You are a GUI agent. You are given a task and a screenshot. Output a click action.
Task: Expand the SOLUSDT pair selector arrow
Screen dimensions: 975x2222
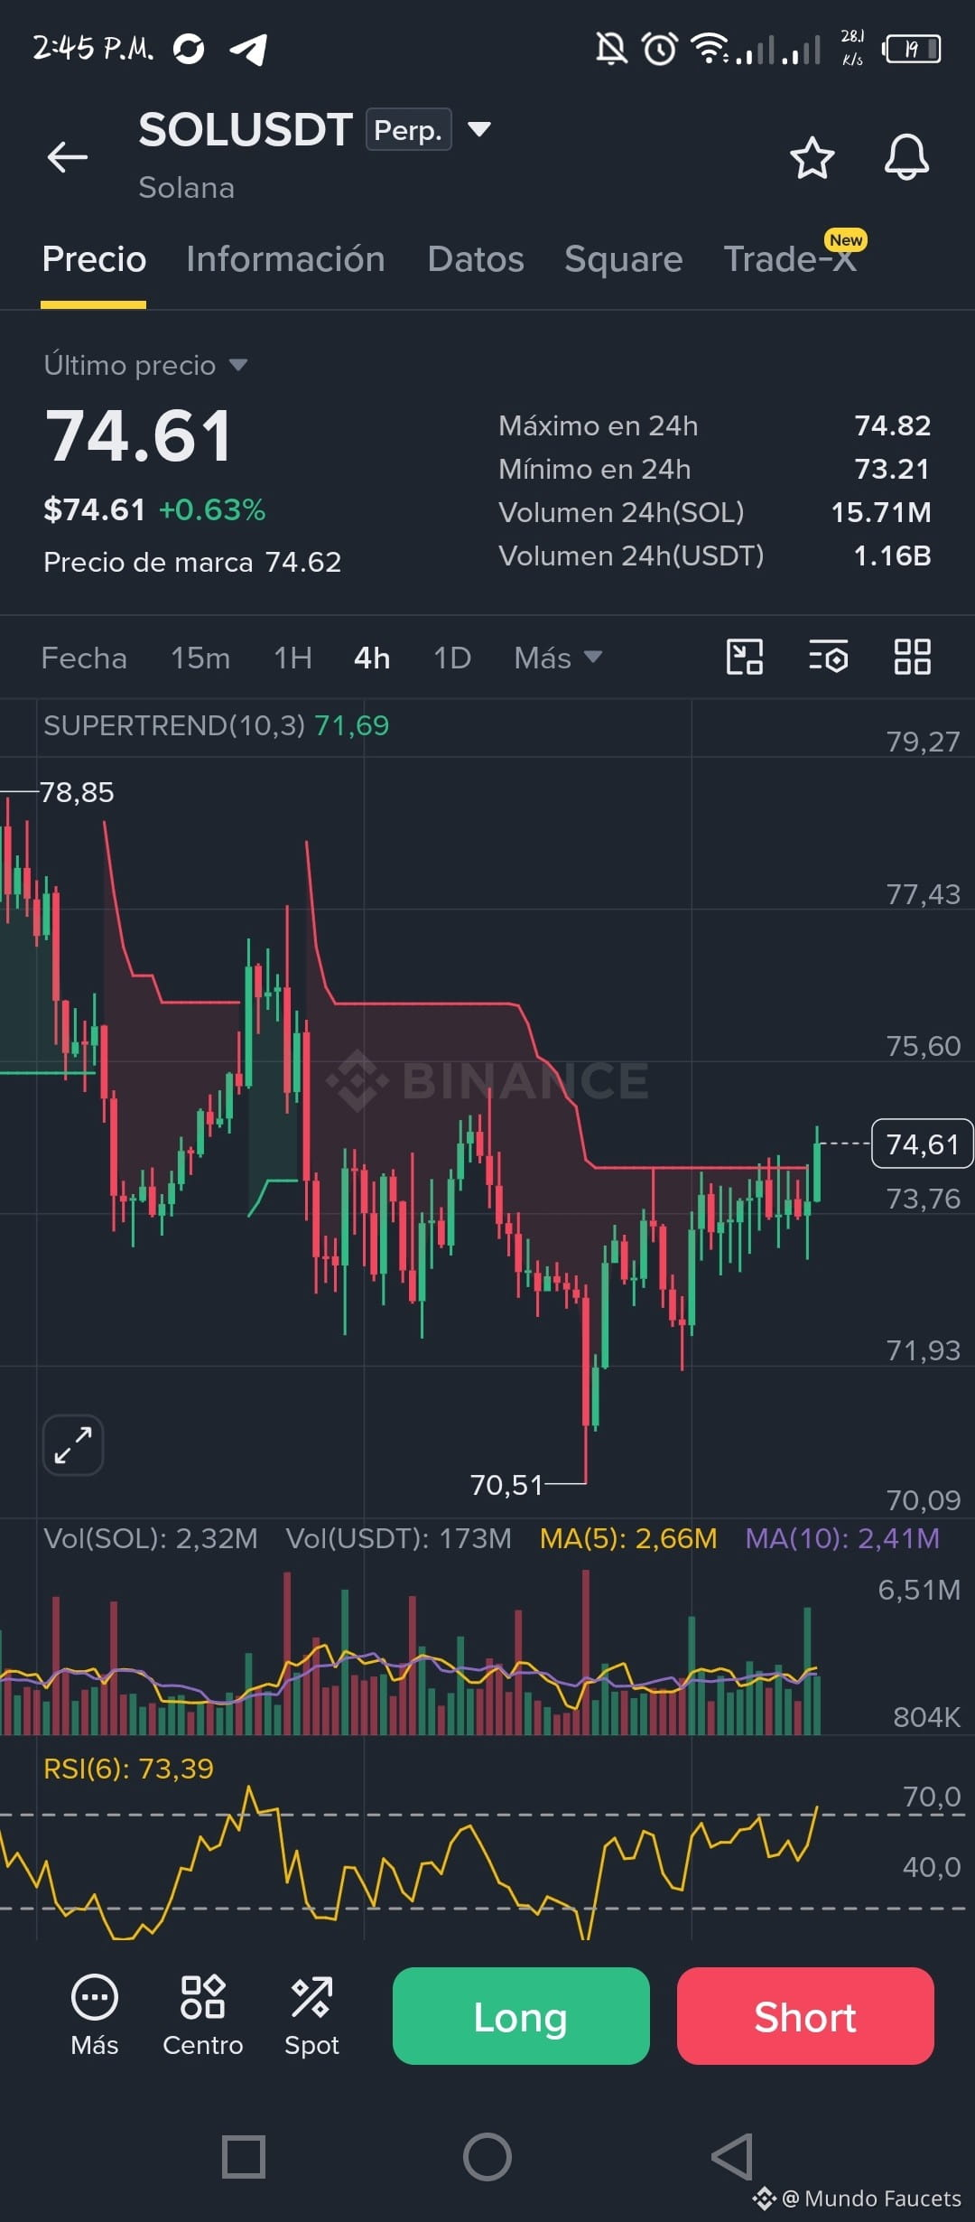point(479,129)
